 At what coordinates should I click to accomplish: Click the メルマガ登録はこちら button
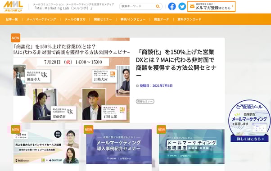click(x=212, y=6)
